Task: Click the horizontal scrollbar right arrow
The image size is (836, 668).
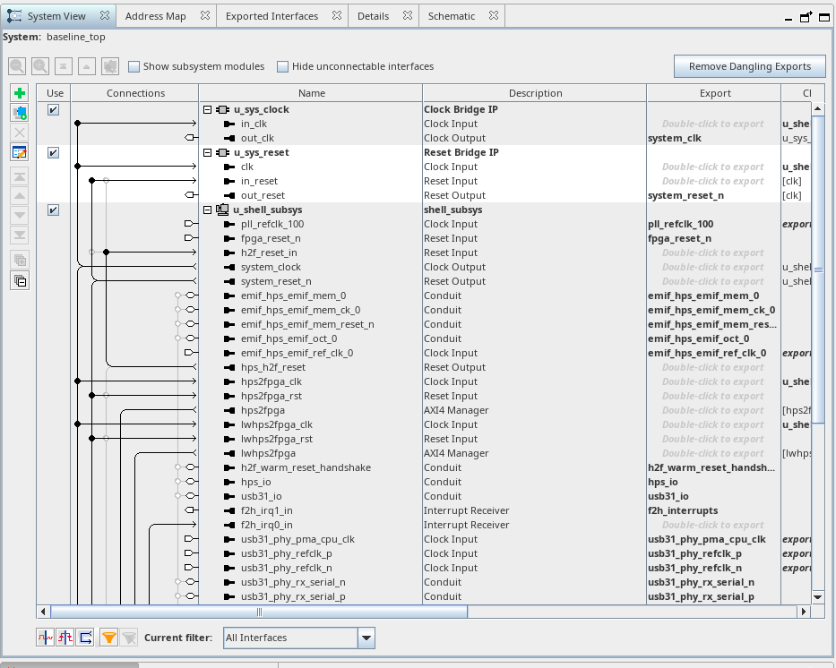Action: point(804,612)
